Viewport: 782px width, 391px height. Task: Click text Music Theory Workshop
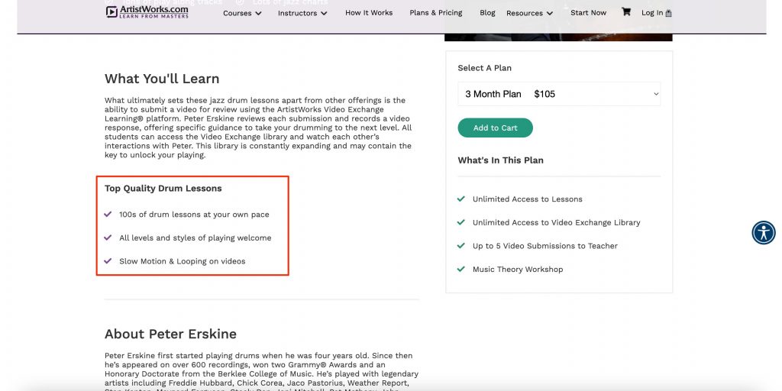pos(518,270)
